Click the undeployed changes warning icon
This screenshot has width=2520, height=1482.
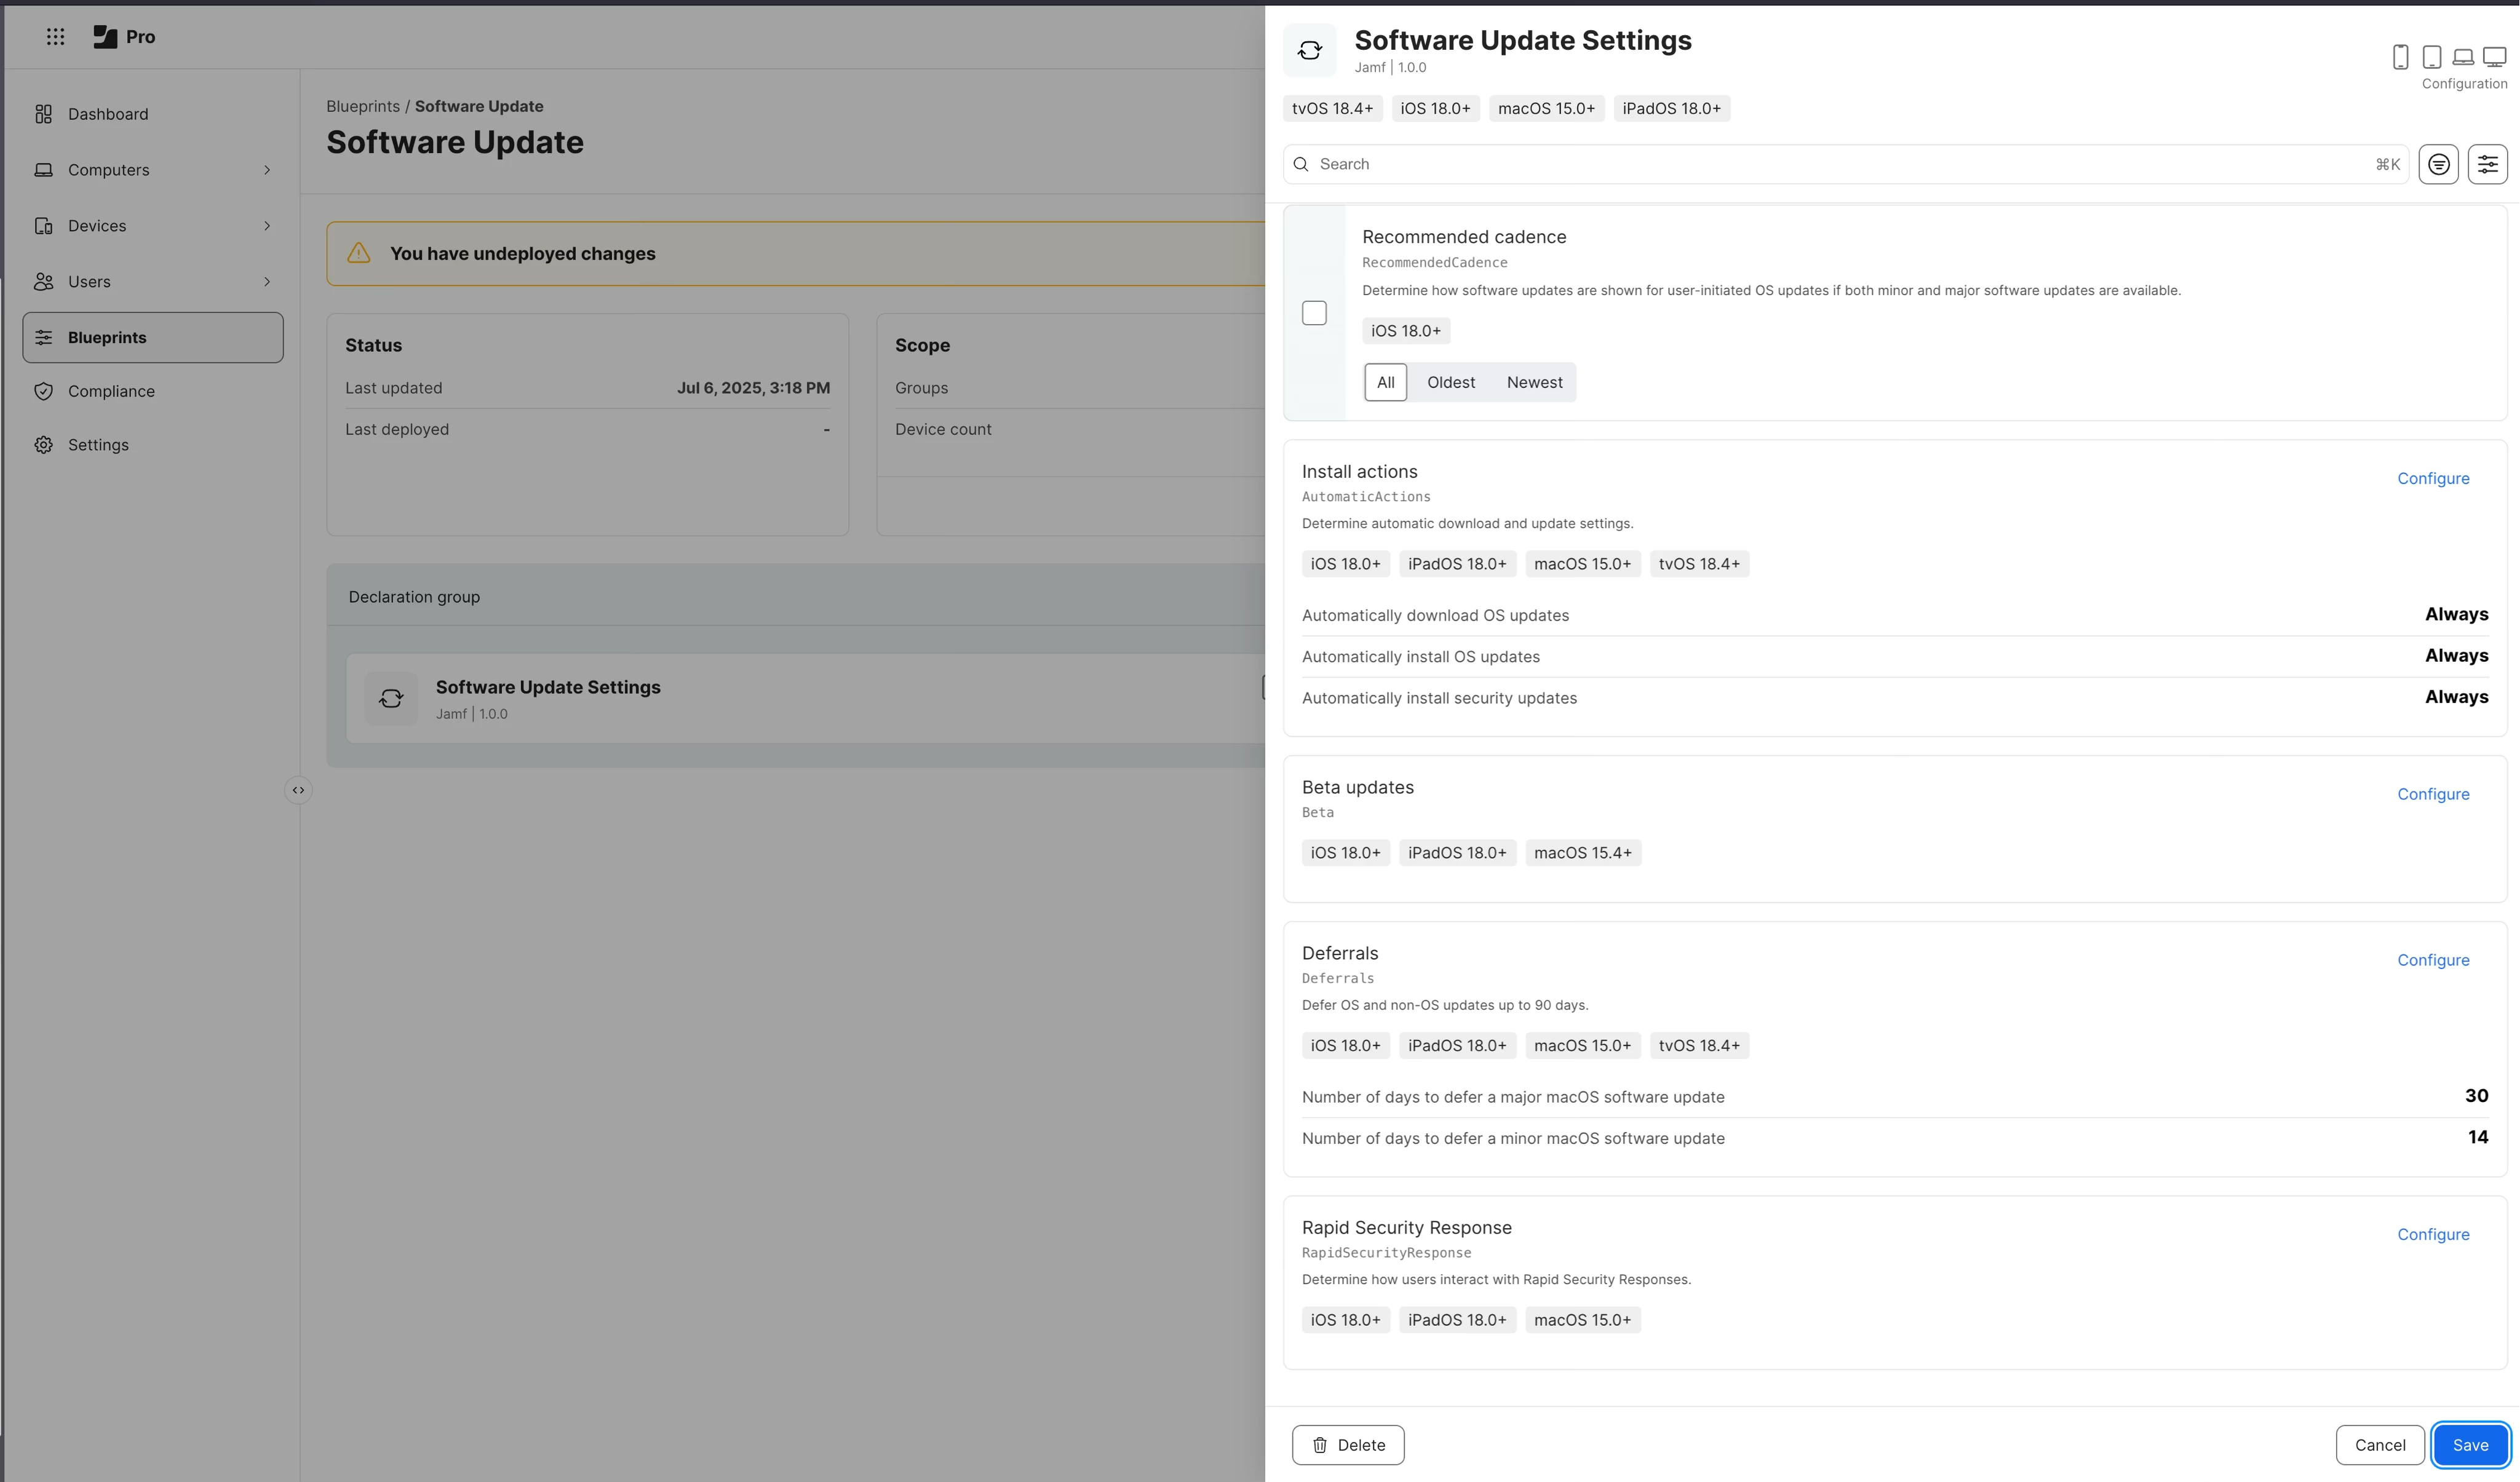click(359, 253)
